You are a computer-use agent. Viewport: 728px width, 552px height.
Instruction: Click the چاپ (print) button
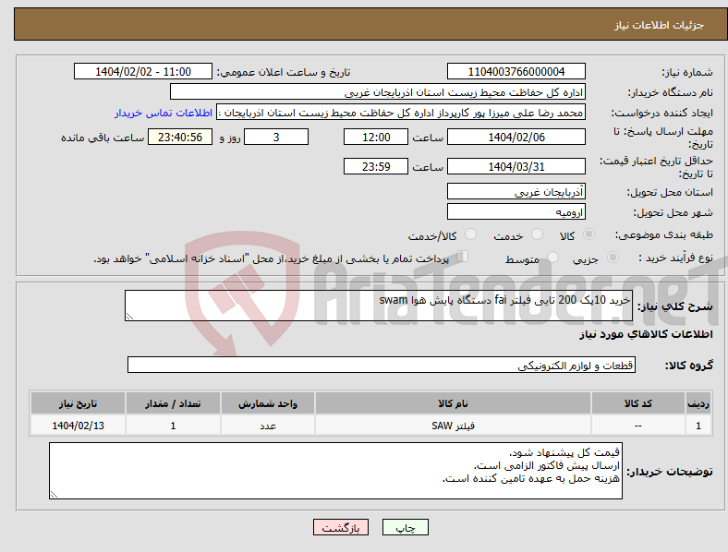405,527
